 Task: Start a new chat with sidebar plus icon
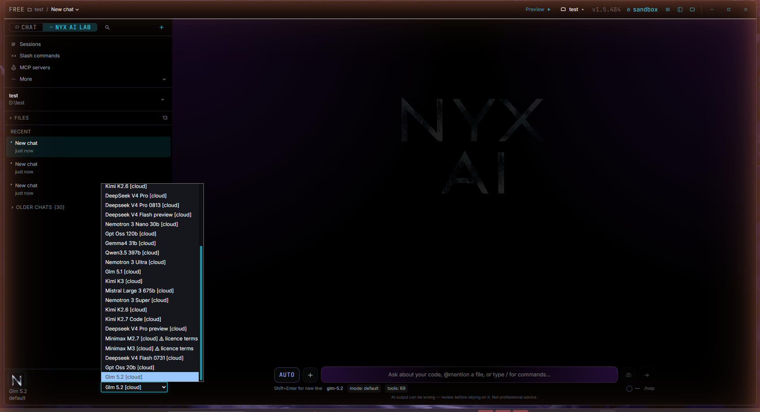(161, 27)
